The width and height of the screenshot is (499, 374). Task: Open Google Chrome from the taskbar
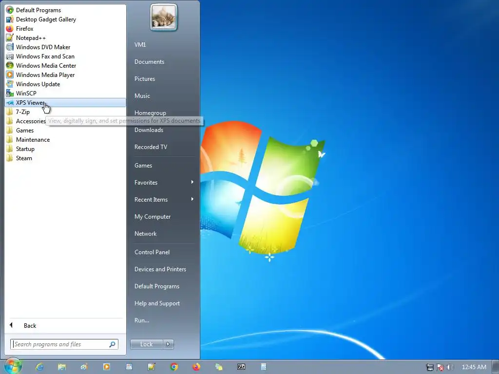[174, 367]
